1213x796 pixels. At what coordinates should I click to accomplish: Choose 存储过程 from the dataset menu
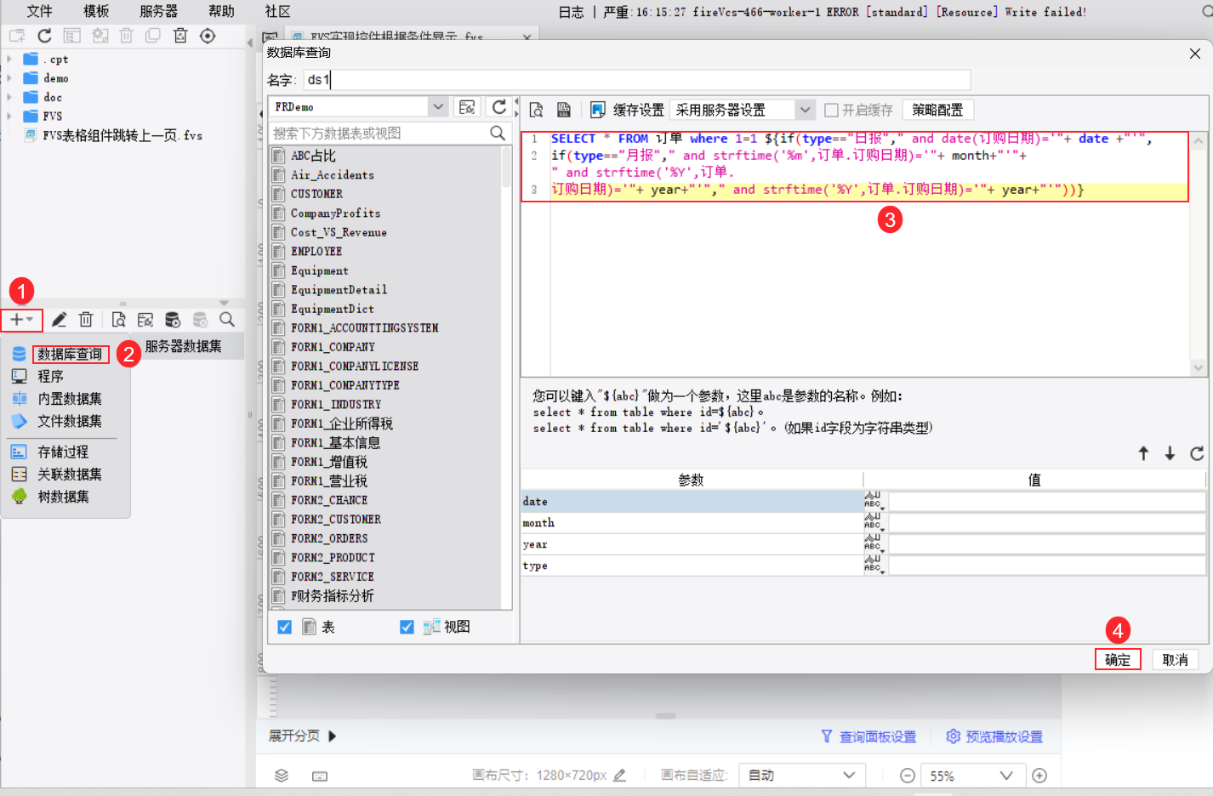[x=63, y=452]
